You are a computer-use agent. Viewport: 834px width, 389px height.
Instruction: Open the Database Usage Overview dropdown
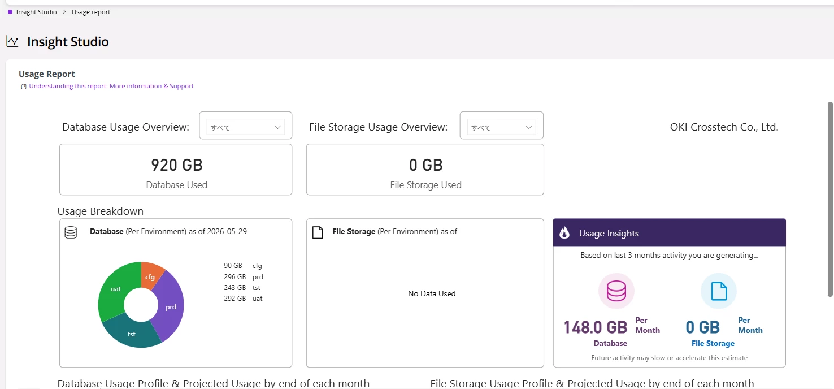point(245,127)
